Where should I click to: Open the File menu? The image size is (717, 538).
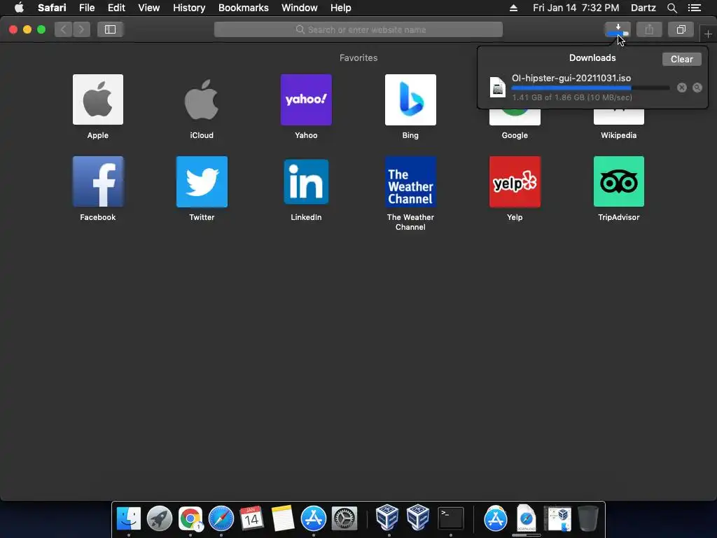[87, 8]
